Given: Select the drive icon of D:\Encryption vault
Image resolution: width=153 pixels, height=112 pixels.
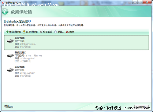Looking at the screenshot, I should point(10,41).
